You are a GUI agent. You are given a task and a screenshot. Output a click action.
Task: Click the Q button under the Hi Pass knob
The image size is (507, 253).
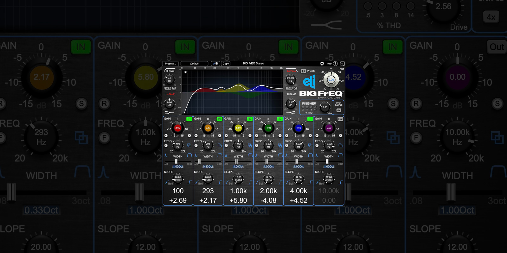point(174,88)
